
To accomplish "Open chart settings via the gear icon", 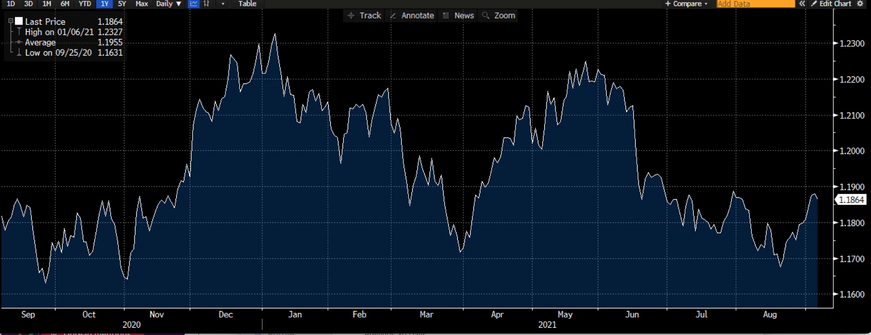I will pyautogui.click(x=860, y=4).
